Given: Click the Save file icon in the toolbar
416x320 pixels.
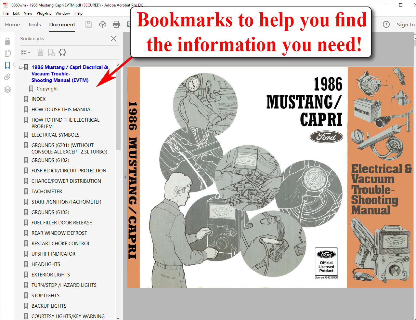Looking at the screenshot, I should tap(89, 24).
